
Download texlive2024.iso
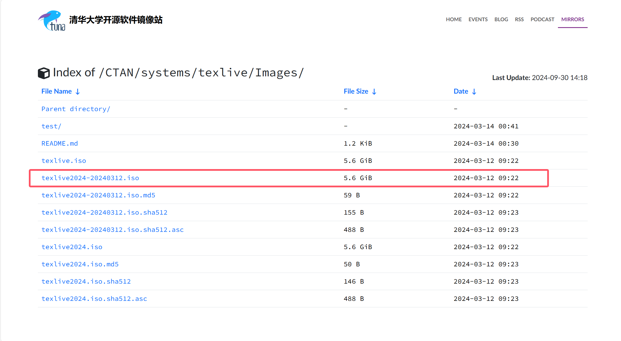tap(72, 247)
